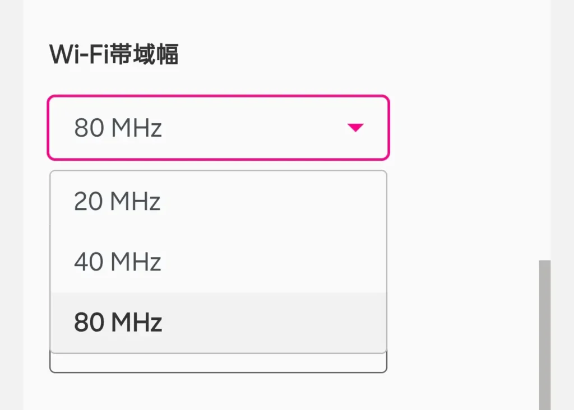Image resolution: width=574 pixels, height=410 pixels.
Task: Click the Wi-Fi帯域幅 heading label
Action: pos(113,54)
